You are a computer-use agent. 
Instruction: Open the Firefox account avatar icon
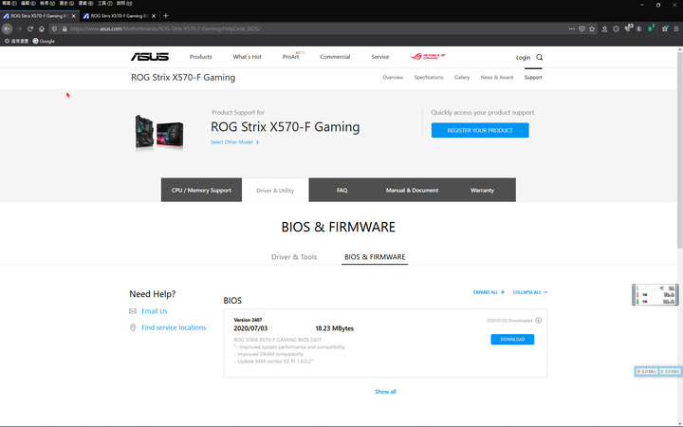[x=638, y=28]
